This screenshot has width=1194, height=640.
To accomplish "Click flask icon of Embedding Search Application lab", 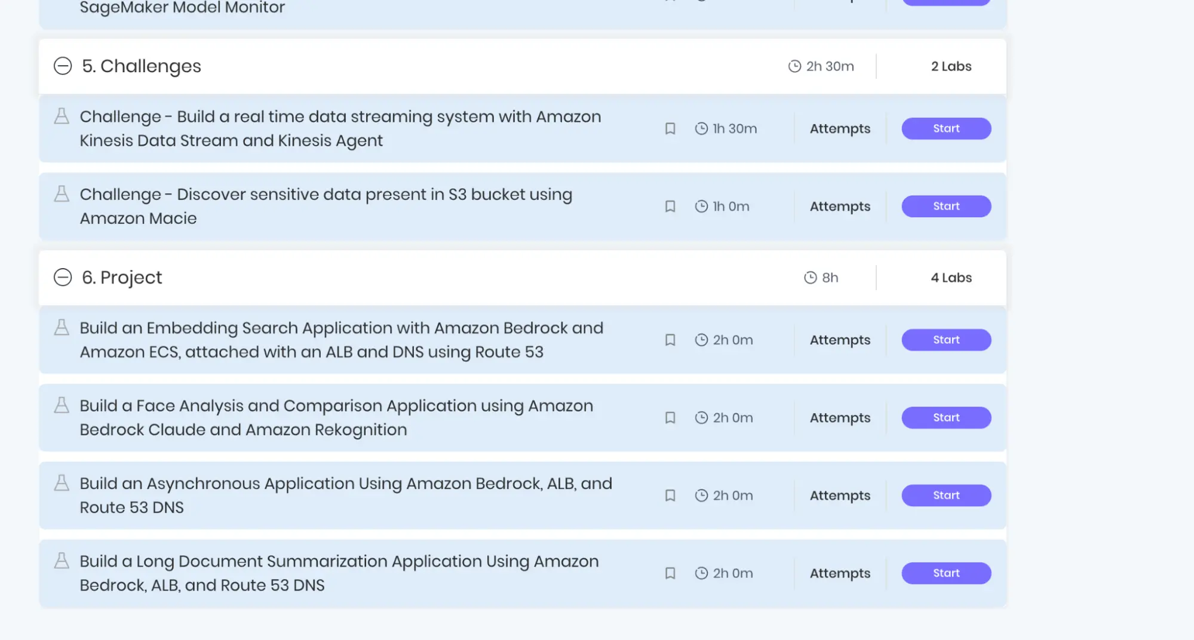I will coord(62,327).
